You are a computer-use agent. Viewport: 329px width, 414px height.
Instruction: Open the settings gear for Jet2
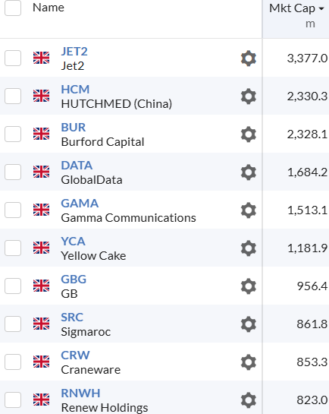[x=249, y=58]
